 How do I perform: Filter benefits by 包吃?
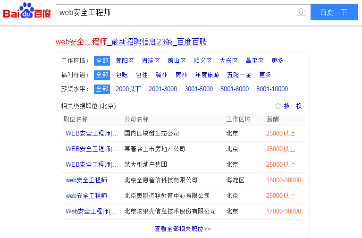click(122, 75)
